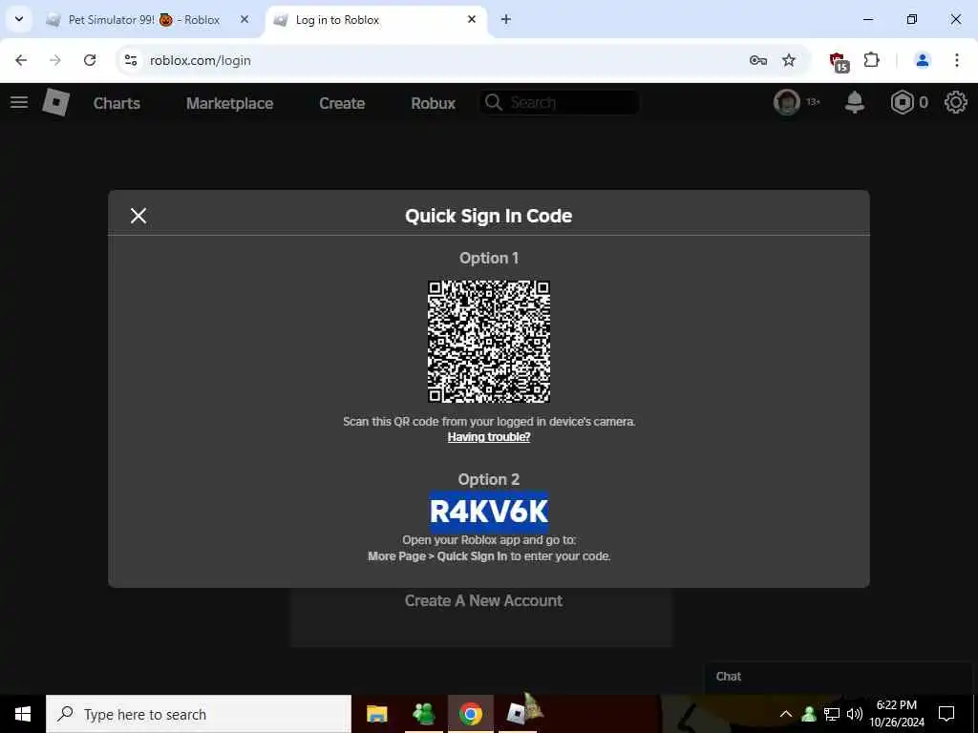The width and height of the screenshot is (978, 733).
Task: Select the R4KV6K sign-in code
Action: (489, 512)
